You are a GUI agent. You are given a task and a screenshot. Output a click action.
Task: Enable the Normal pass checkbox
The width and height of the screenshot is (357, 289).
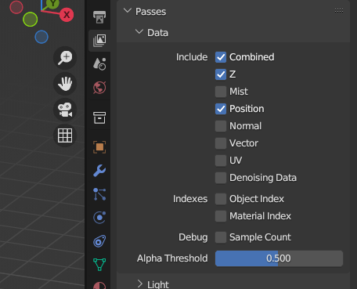point(221,126)
